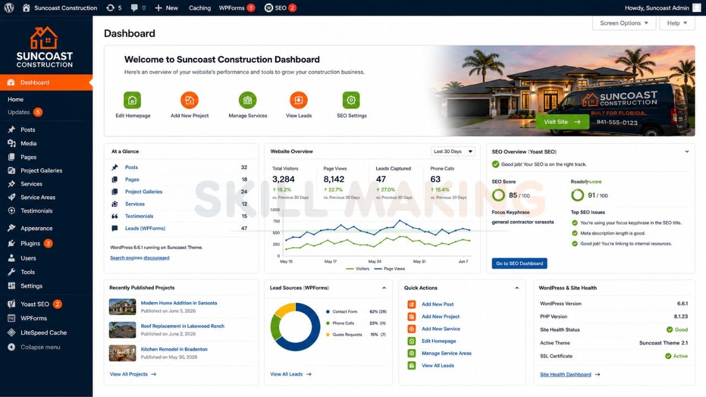Click Kitchen Remodel in Bradenton thumbnail
This screenshot has height=397, width=706.
(x=122, y=353)
